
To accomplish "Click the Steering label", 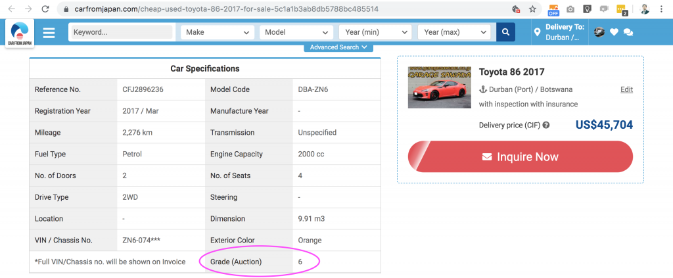I will click(223, 197).
